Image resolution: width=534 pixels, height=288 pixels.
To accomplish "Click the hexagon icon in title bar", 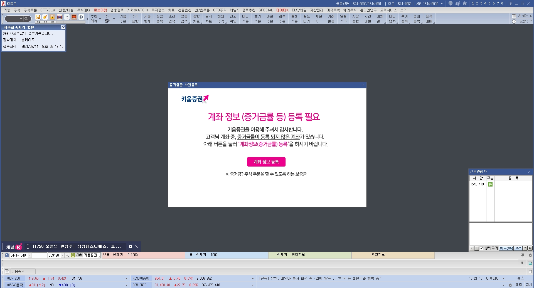I will click(450, 3).
